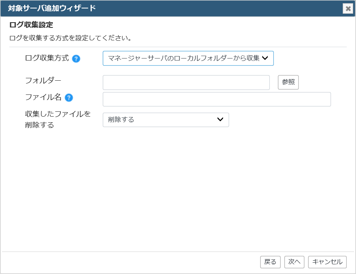The image size is (356, 274).
Task: Go back with the 戻る button
Action: coord(270,262)
